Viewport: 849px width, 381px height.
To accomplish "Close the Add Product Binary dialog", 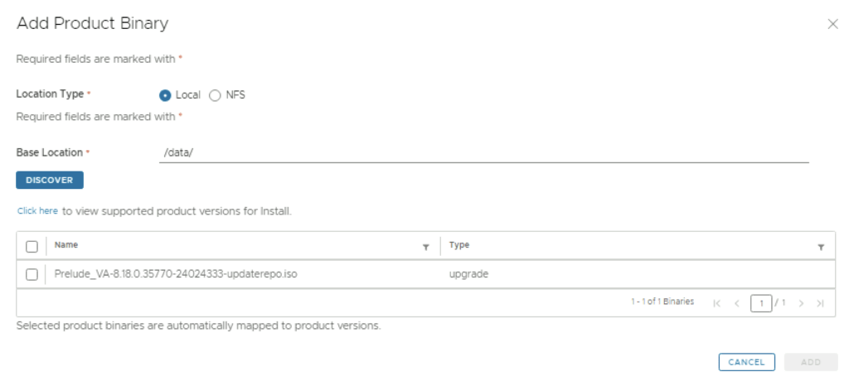I will 833,24.
